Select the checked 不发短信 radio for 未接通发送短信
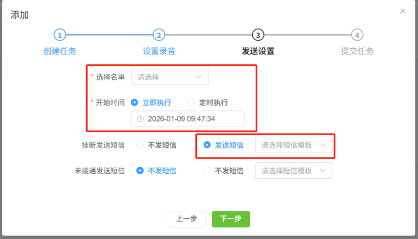The width and height of the screenshot is (418, 239). coord(141,171)
